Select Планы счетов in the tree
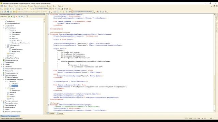The height and width of the screenshot is (122, 218). (x=9, y=71)
